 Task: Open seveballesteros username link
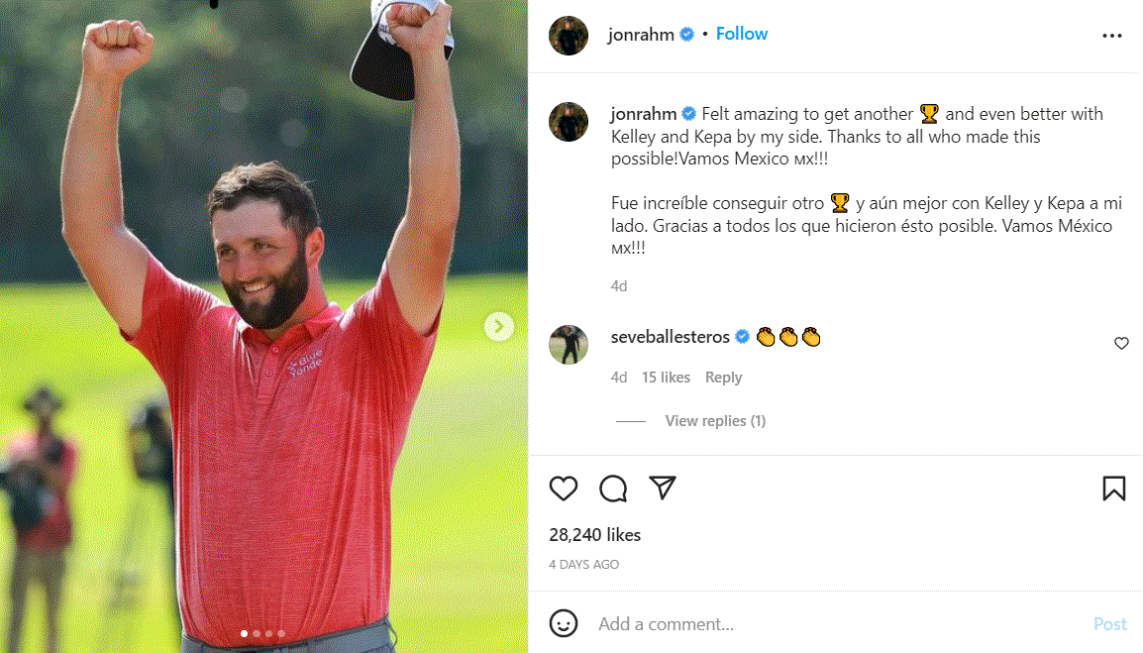pyautogui.click(x=670, y=336)
